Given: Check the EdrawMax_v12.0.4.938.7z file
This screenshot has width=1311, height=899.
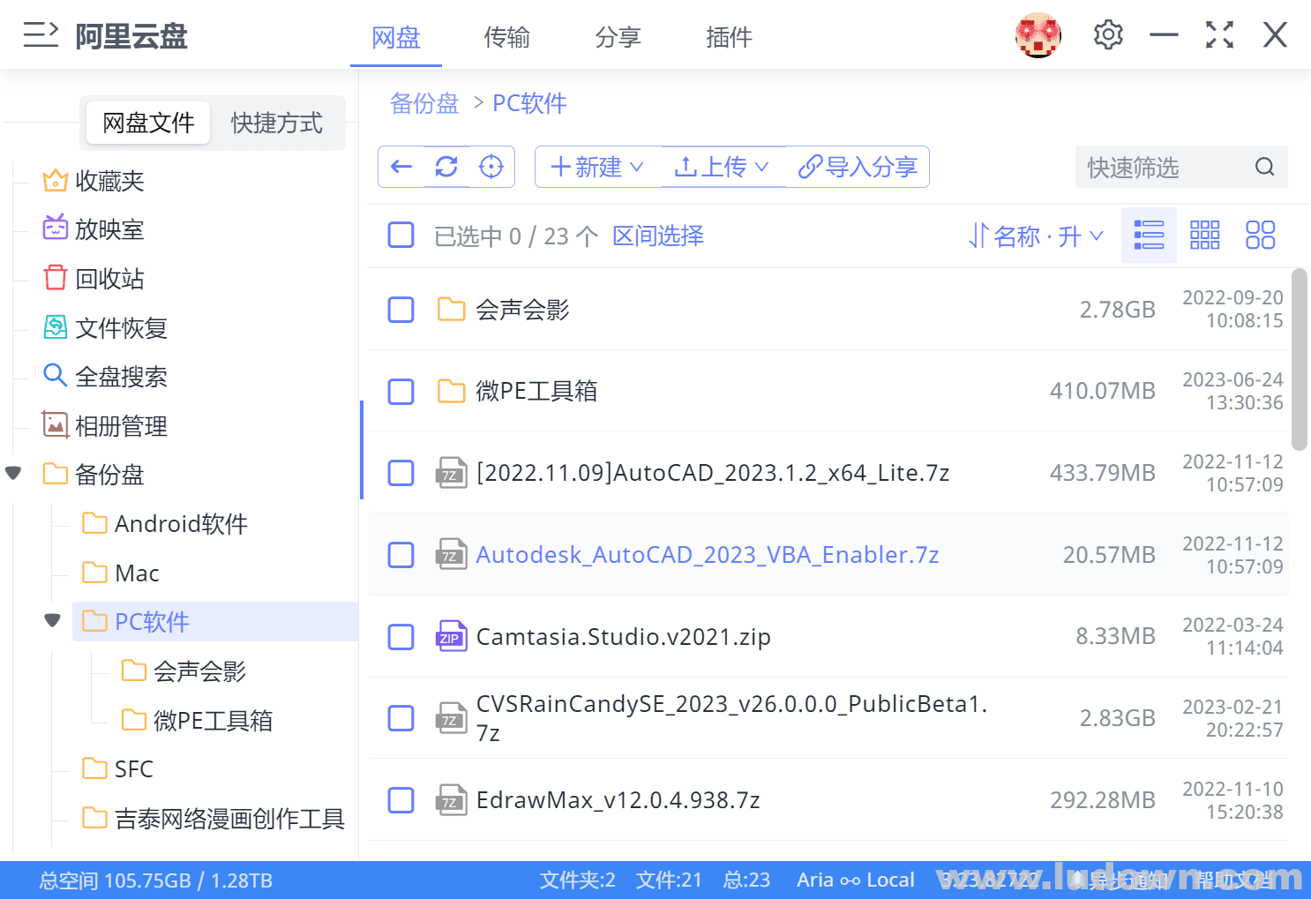Looking at the screenshot, I should [x=401, y=800].
